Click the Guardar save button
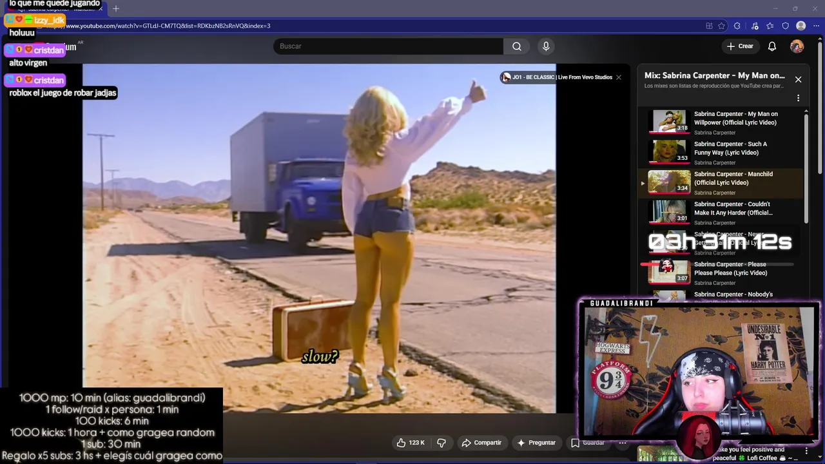Image resolution: width=825 pixels, height=464 pixels. 588,443
